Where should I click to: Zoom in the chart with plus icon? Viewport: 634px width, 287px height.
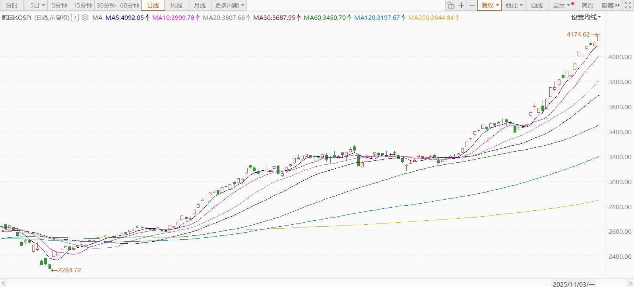point(461,5)
